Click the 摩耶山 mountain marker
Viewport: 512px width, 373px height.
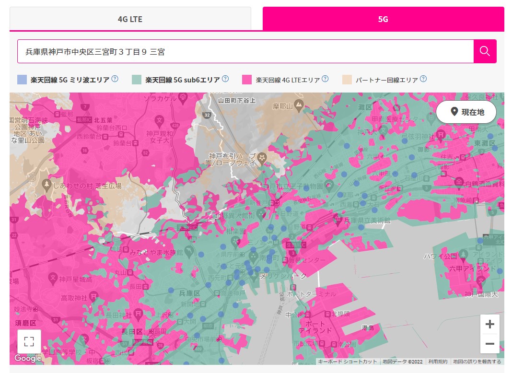[299, 105]
